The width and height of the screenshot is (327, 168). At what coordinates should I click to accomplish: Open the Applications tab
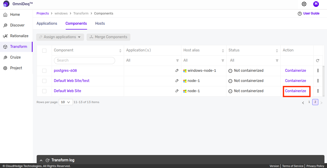[x=47, y=23]
